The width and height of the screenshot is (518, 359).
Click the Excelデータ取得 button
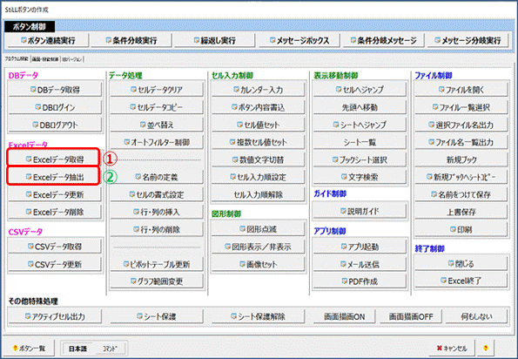tap(54, 159)
